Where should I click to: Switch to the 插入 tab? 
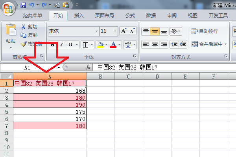coord(79,15)
